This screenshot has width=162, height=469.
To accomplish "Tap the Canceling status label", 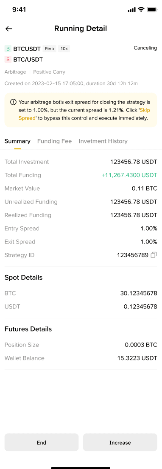I will 145,48.
